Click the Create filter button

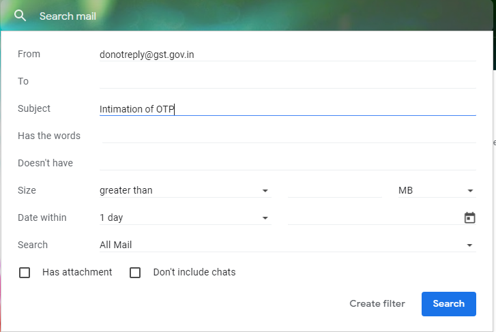(x=377, y=304)
